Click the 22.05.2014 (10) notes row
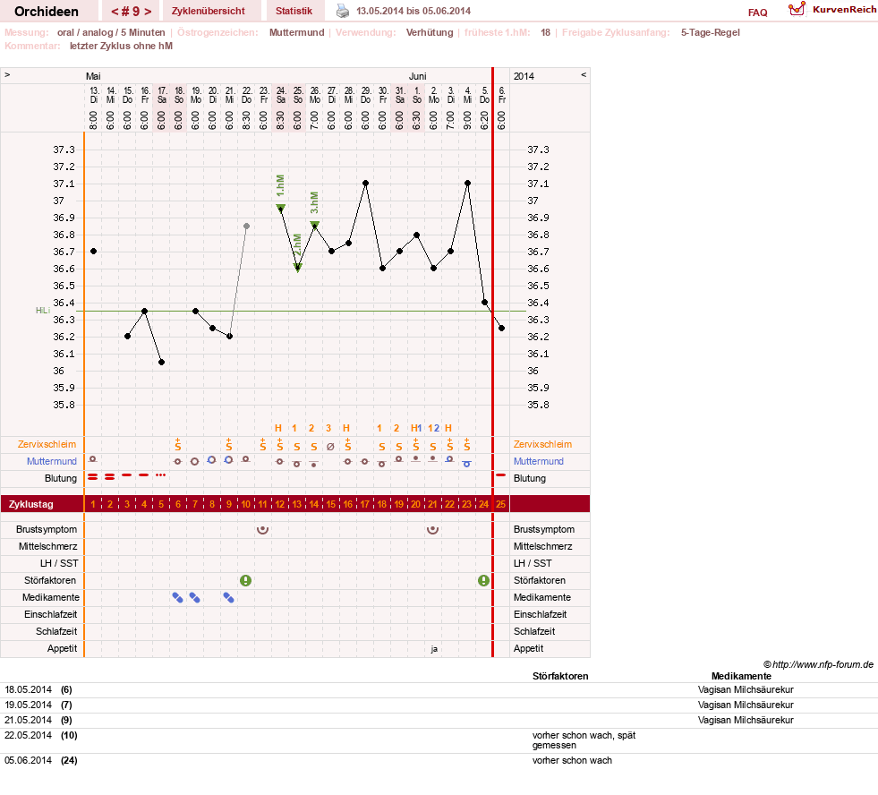The width and height of the screenshot is (878, 795). (439, 740)
